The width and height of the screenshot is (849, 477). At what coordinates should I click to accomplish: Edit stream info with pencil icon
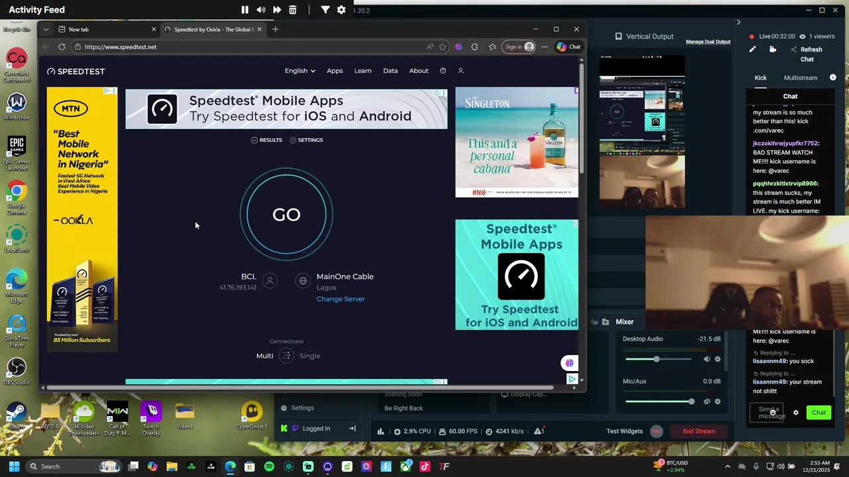(x=752, y=49)
